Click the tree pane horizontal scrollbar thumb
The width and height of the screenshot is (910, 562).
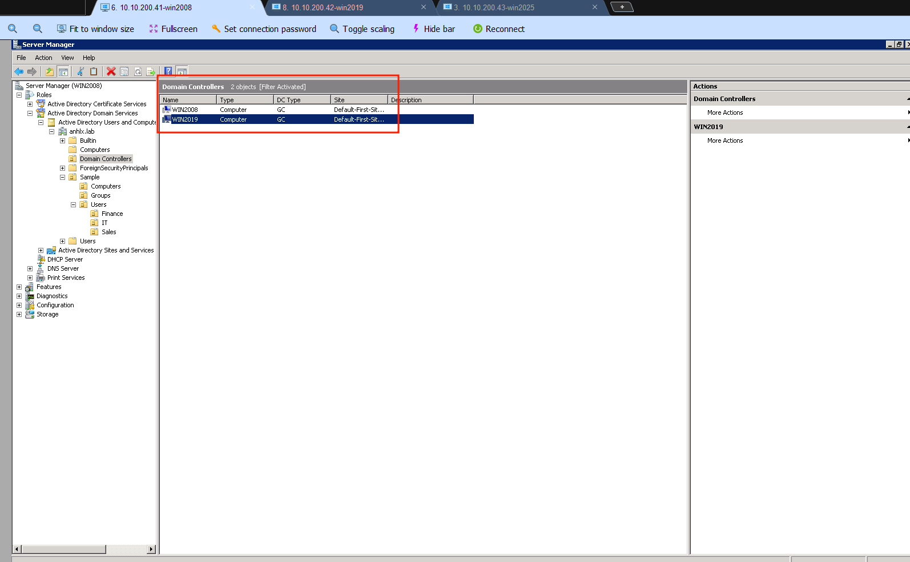(64, 549)
